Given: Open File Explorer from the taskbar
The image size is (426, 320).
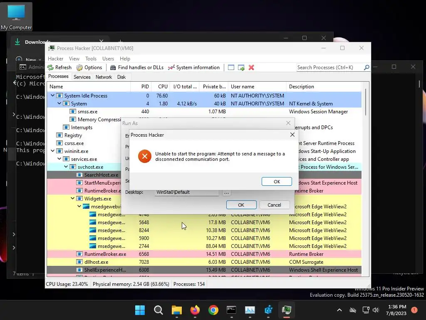Looking at the screenshot, I should click(x=176, y=310).
